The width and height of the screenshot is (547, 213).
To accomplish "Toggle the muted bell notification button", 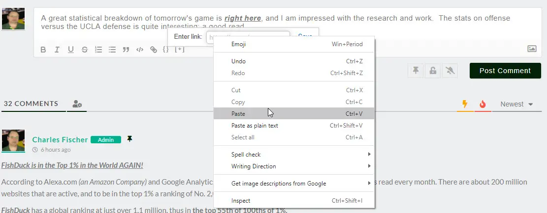I will (x=450, y=71).
